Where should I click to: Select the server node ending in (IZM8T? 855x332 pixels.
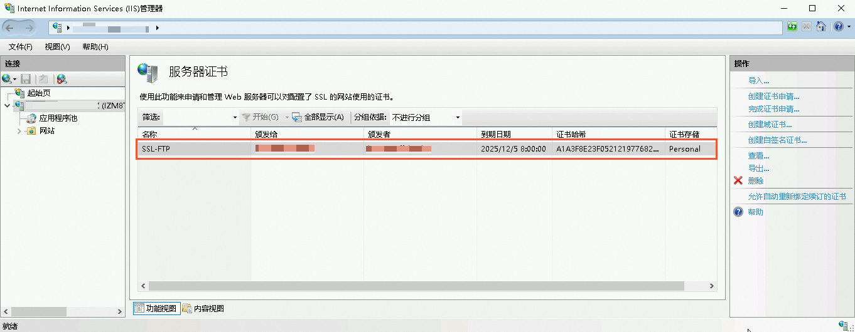(69, 106)
